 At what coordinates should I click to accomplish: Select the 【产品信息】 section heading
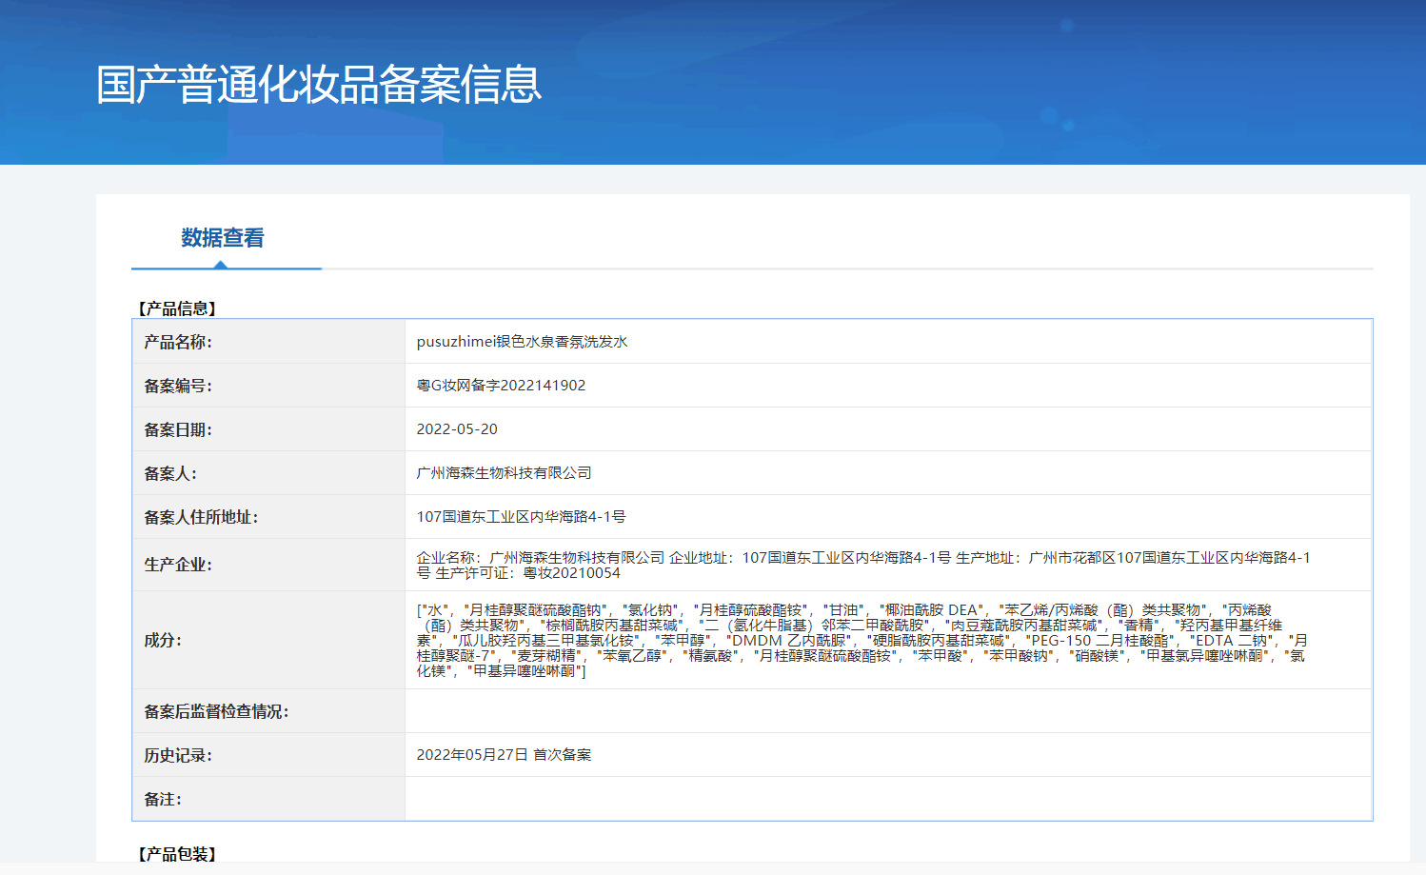point(177,308)
